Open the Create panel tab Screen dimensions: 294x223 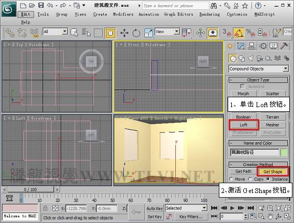pyautogui.click(x=230, y=46)
